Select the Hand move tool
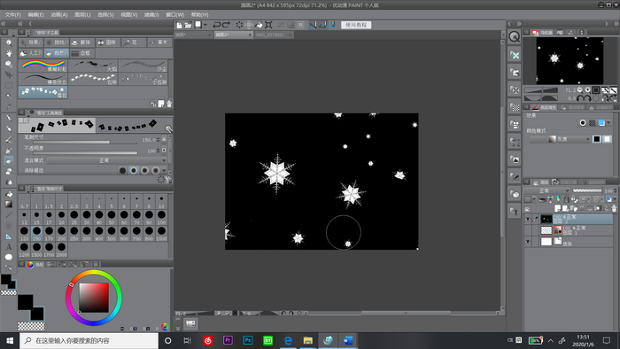 pyautogui.click(x=9, y=53)
